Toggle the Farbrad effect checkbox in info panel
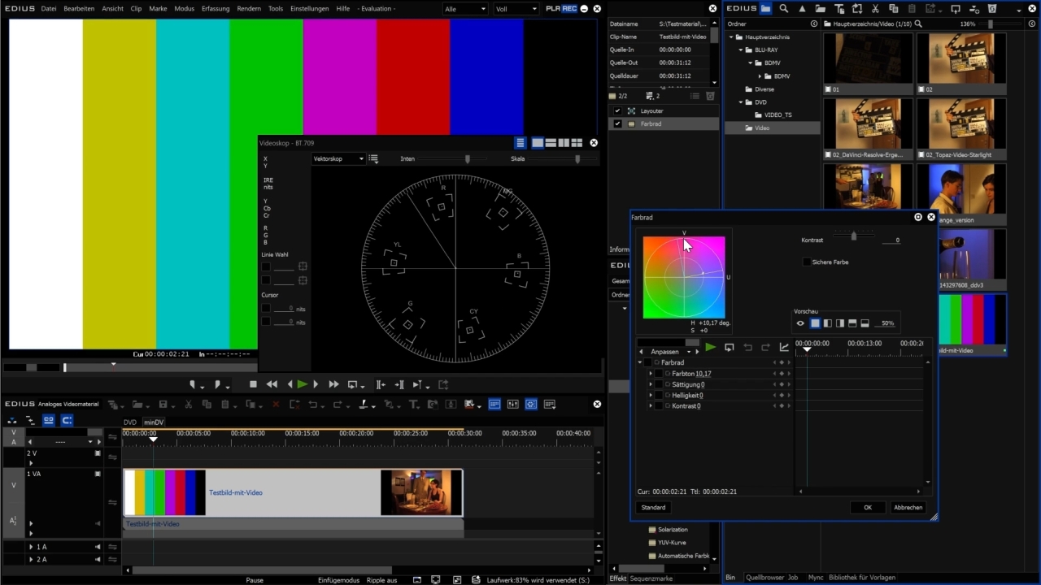1041x585 pixels. (618, 124)
